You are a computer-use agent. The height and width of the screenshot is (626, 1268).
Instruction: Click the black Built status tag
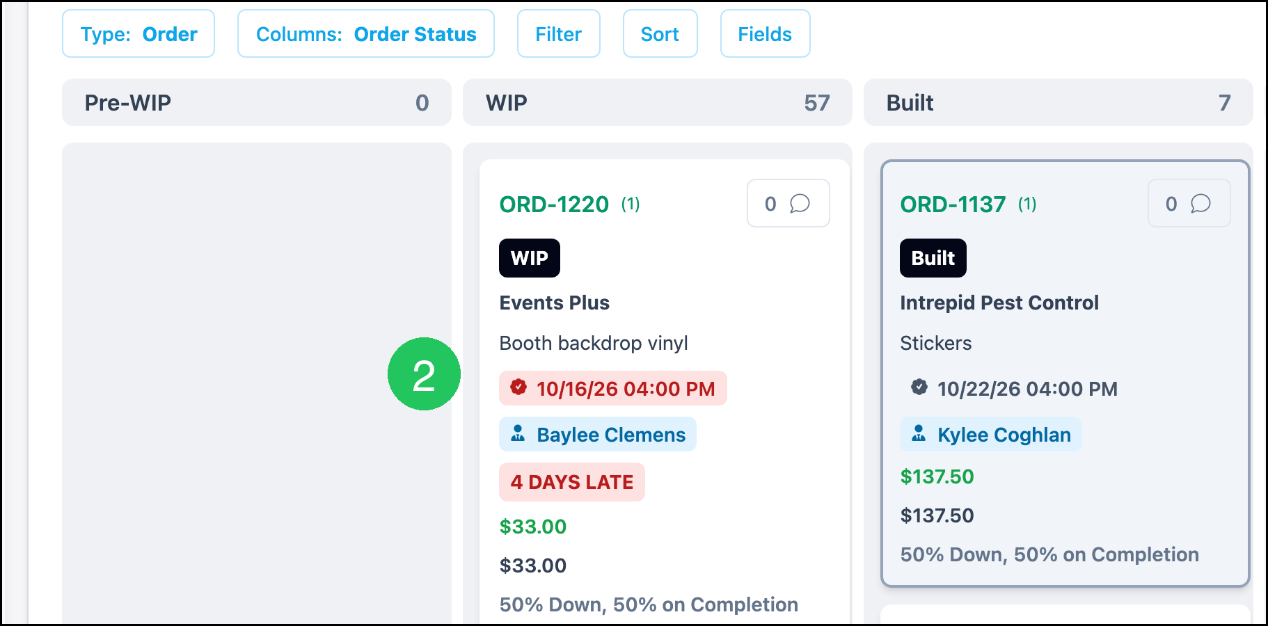pos(933,258)
